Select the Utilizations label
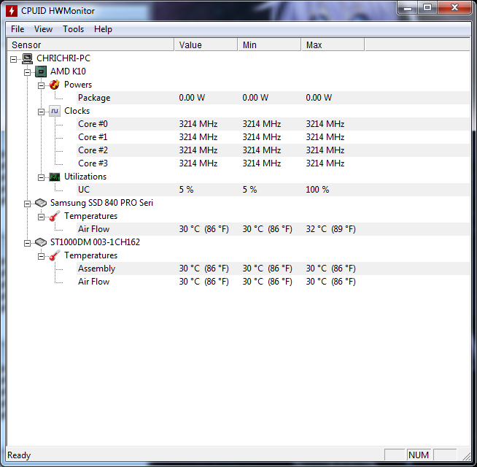477x467 pixels. (85, 177)
